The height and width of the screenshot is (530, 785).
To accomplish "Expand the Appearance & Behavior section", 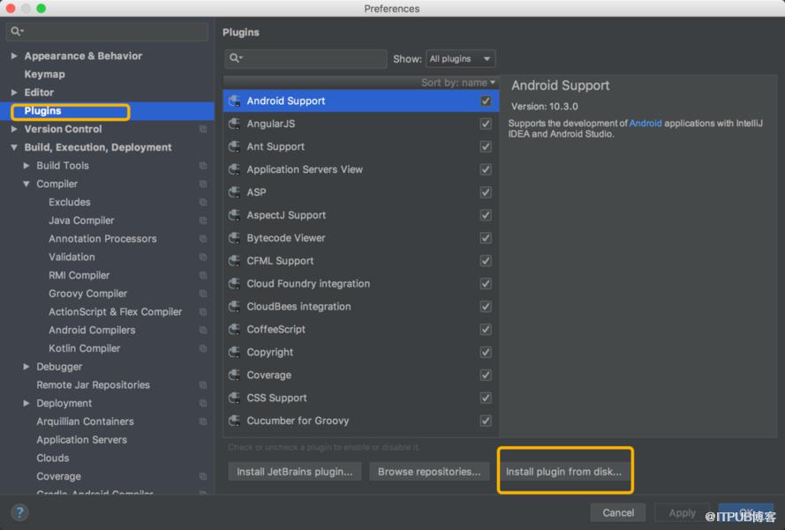I will pyautogui.click(x=14, y=56).
